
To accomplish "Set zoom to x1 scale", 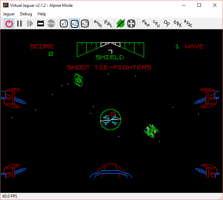I will pyautogui.click(x=63, y=24).
